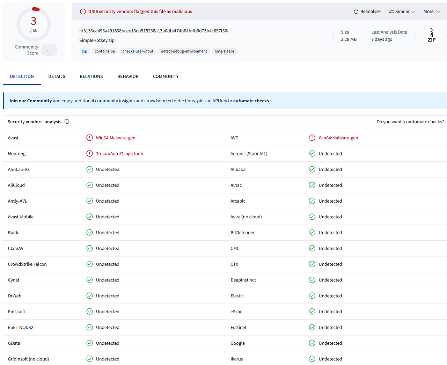Click the detect-debug-environment tag

click(184, 51)
